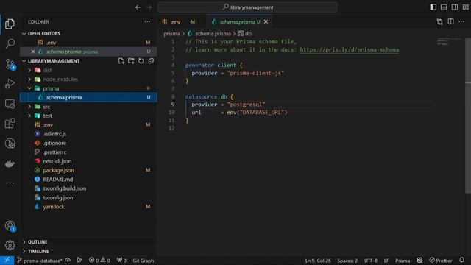Change Spaces: 2 indentation setting
The height and width of the screenshot is (265, 471).
[x=347, y=261]
